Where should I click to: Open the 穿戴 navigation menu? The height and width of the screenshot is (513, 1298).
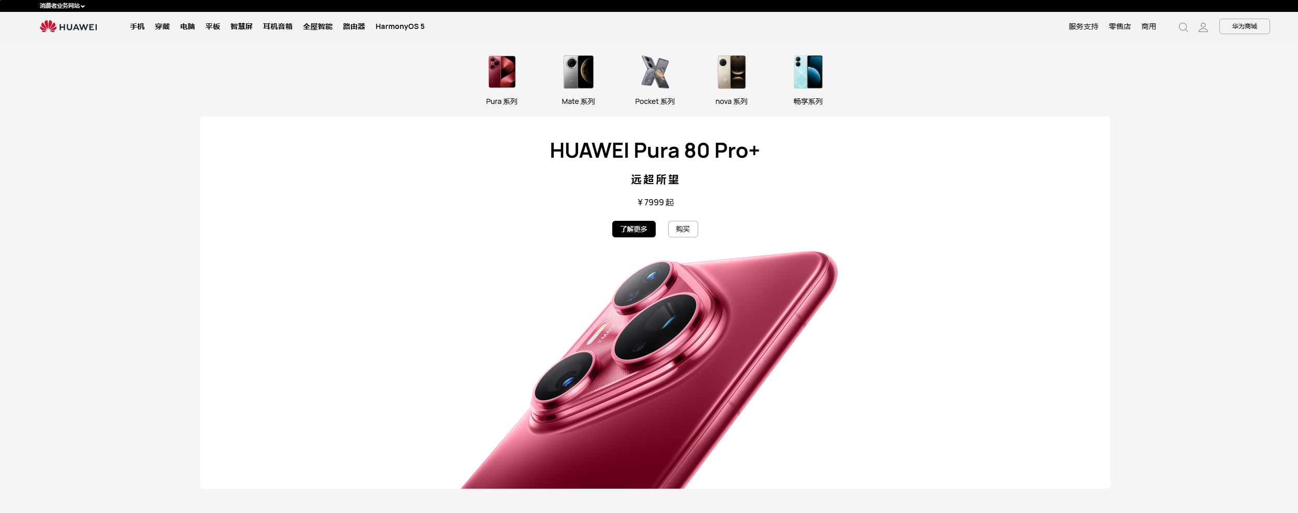click(162, 26)
